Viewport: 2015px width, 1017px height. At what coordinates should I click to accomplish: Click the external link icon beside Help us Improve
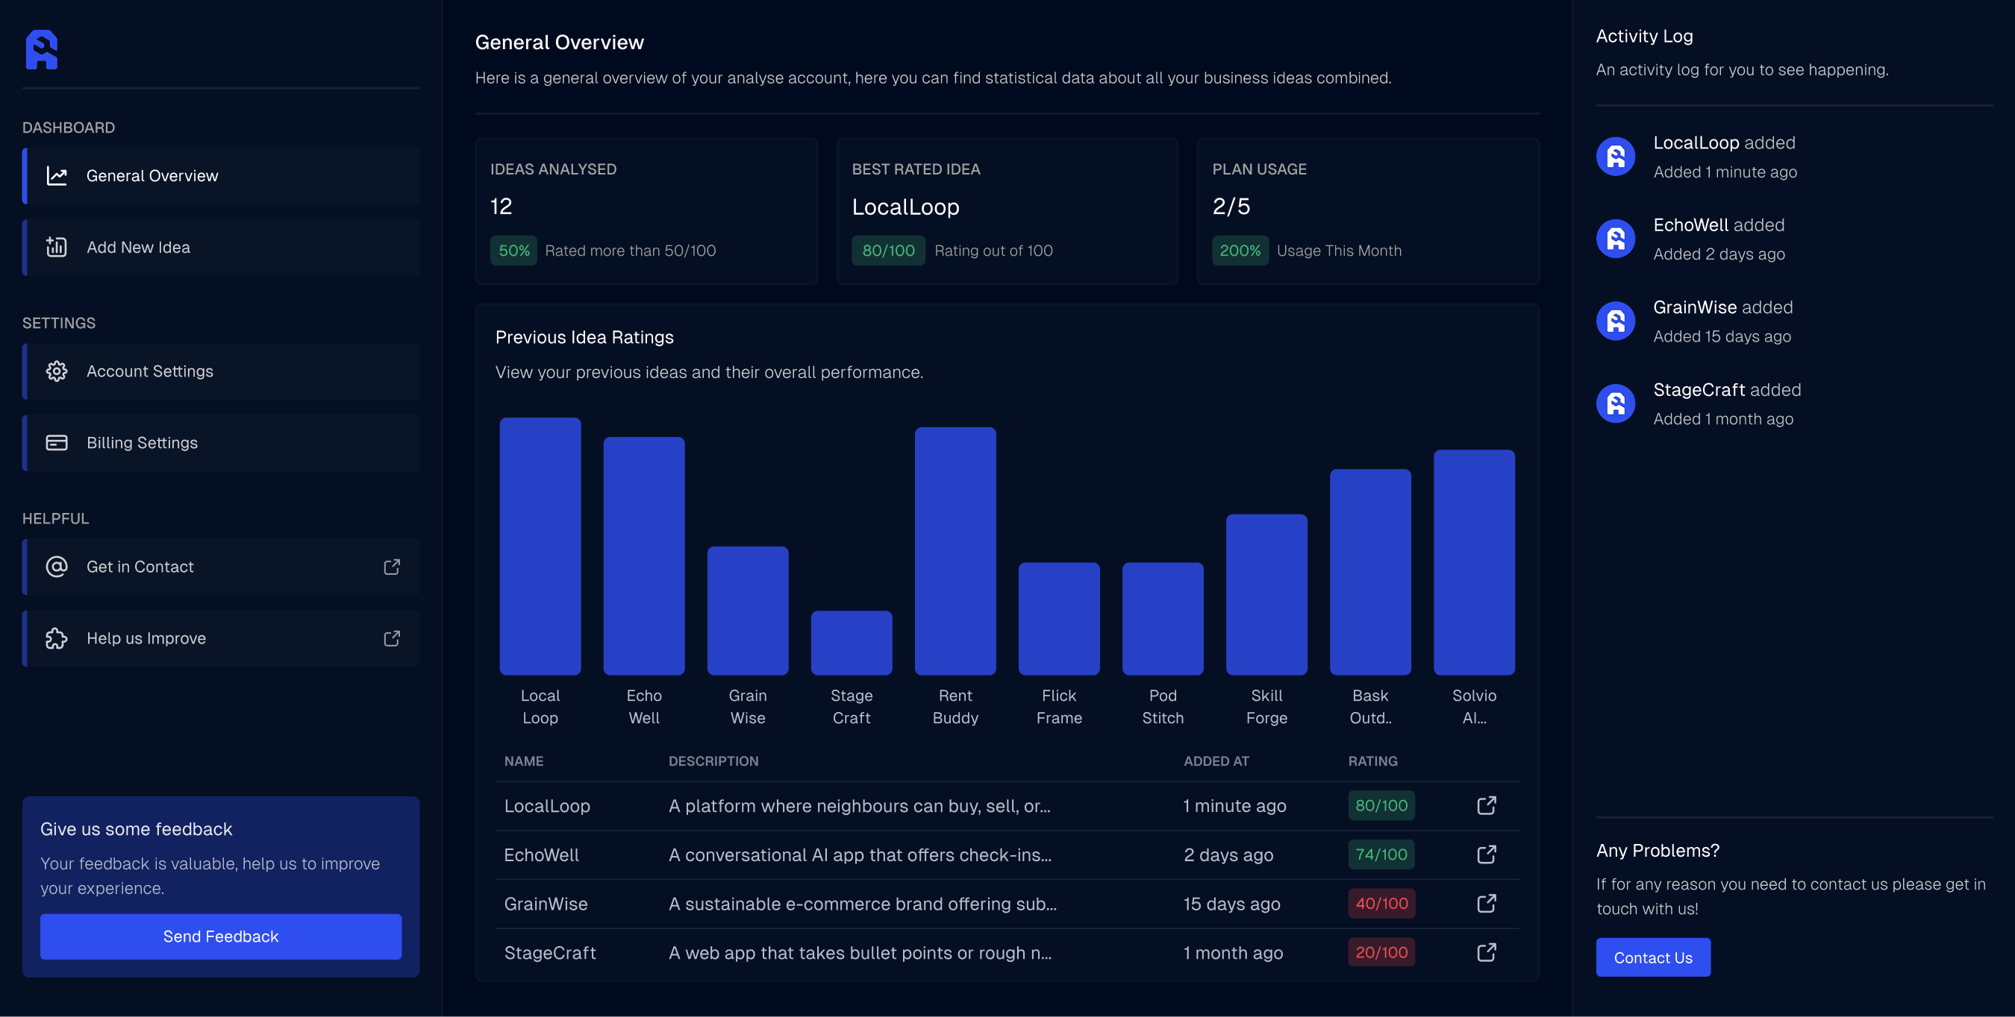coord(391,638)
